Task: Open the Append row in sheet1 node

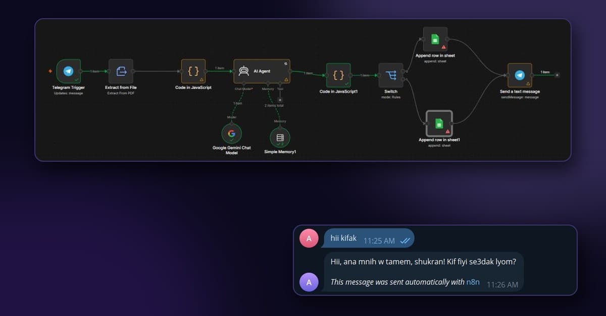Action: tap(439, 124)
